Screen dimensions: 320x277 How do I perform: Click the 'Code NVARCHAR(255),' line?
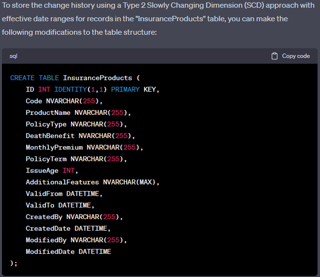(64, 101)
